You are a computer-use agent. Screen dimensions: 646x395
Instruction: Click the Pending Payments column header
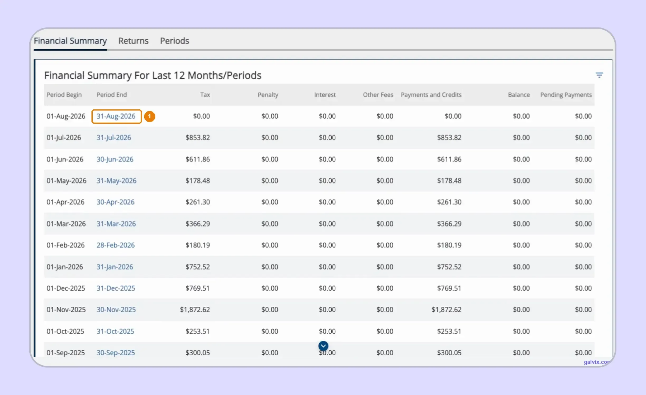(x=566, y=95)
